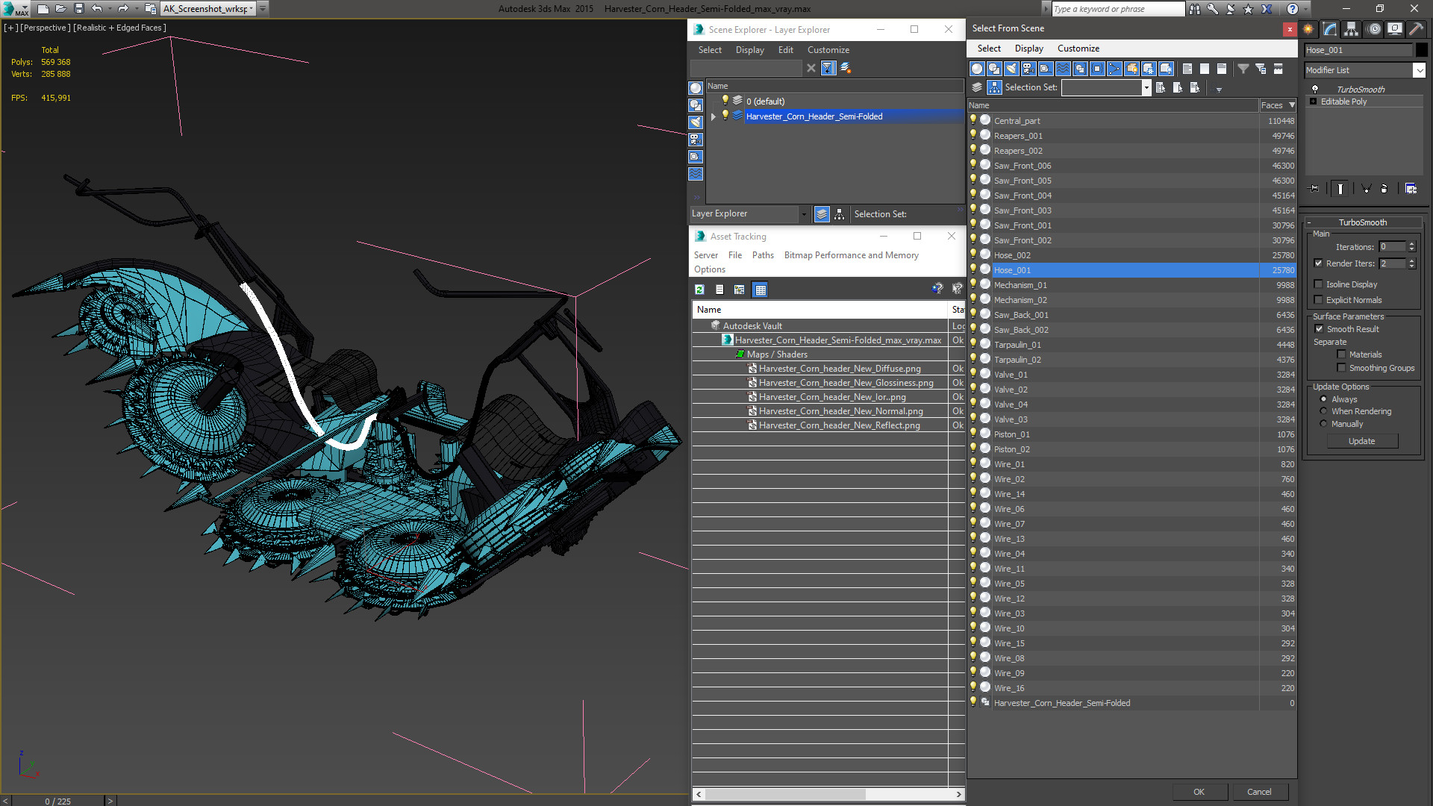Click Pin Stack icon in modifier panel
Screen dimensions: 1433x806
[x=1314, y=189]
